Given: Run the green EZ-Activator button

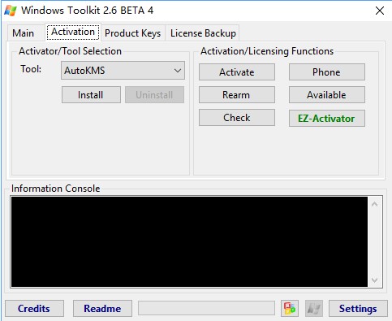Looking at the screenshot, I should point(327,118).
